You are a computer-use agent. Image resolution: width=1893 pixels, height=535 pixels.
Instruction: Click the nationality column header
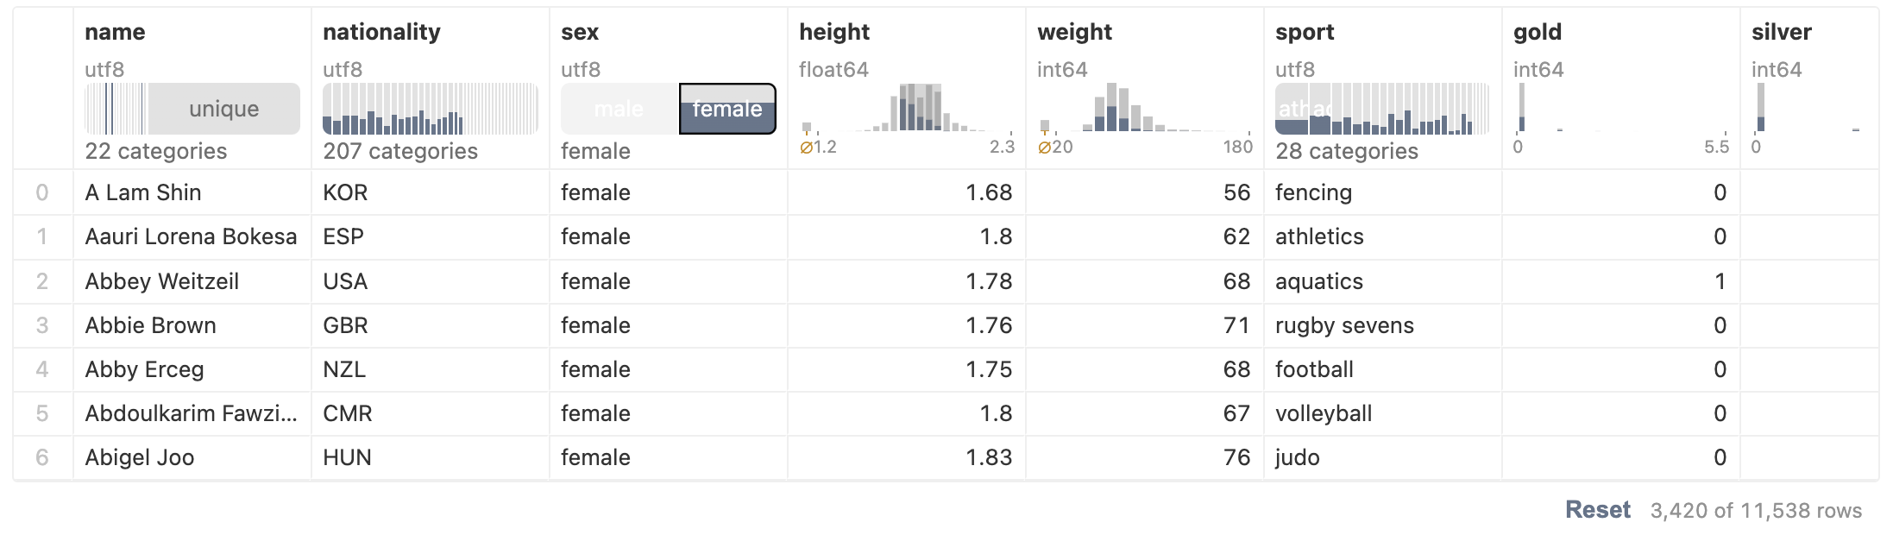click(381, 32)
